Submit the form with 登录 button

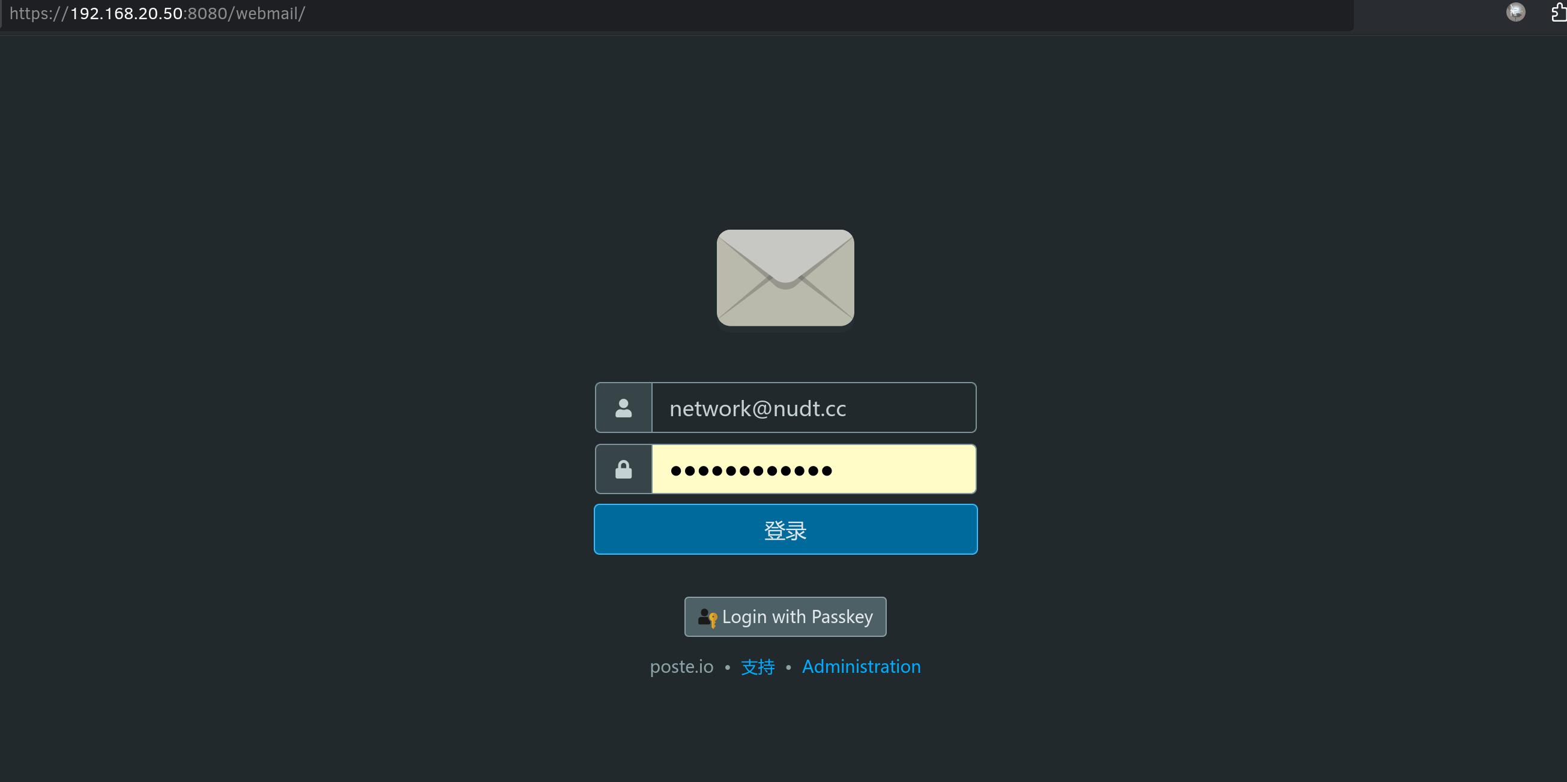click(785, 530)
